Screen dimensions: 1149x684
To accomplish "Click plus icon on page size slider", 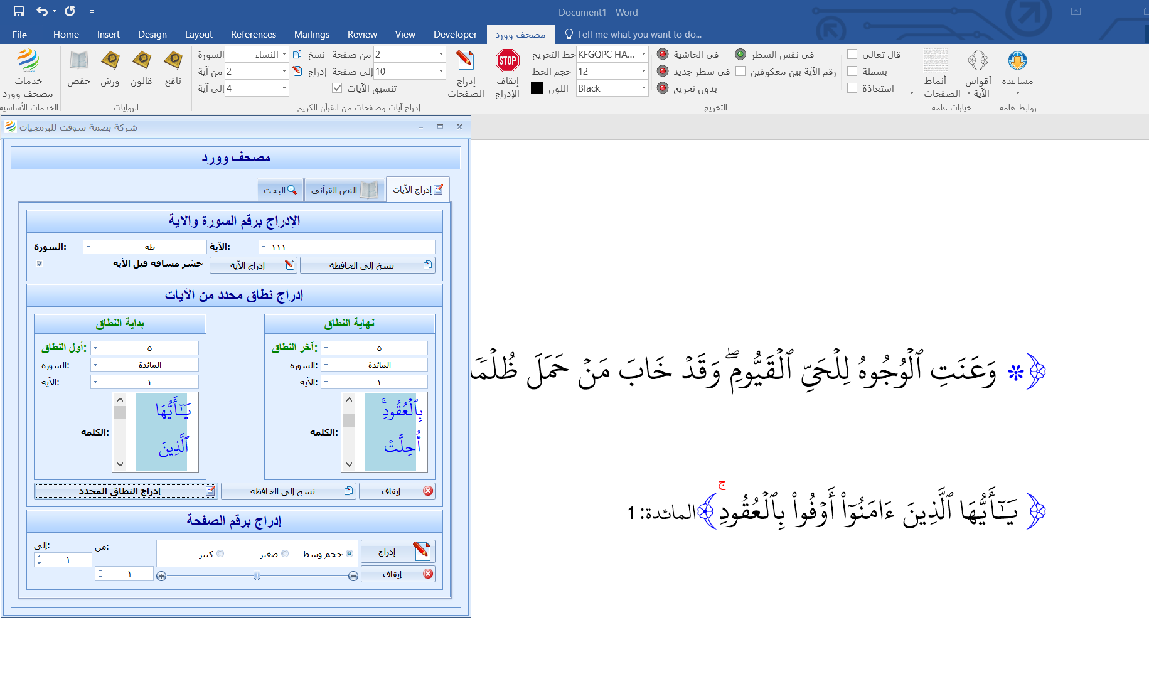I will point(161,576).
